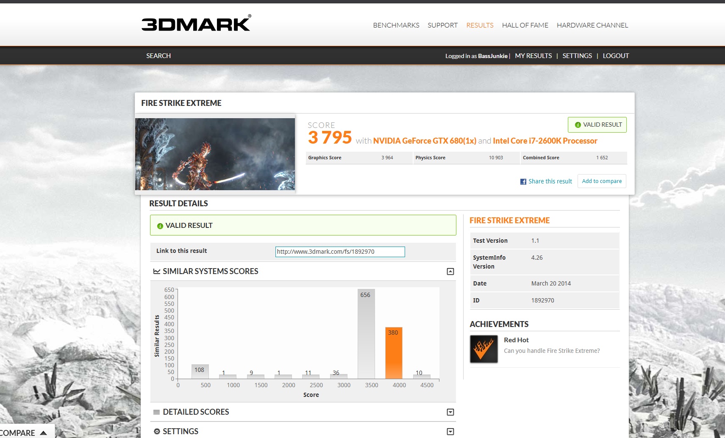
Task: Open the Intel Core i7-2600K Processor link
Action: pyautogui.click(x=545, y=141)
